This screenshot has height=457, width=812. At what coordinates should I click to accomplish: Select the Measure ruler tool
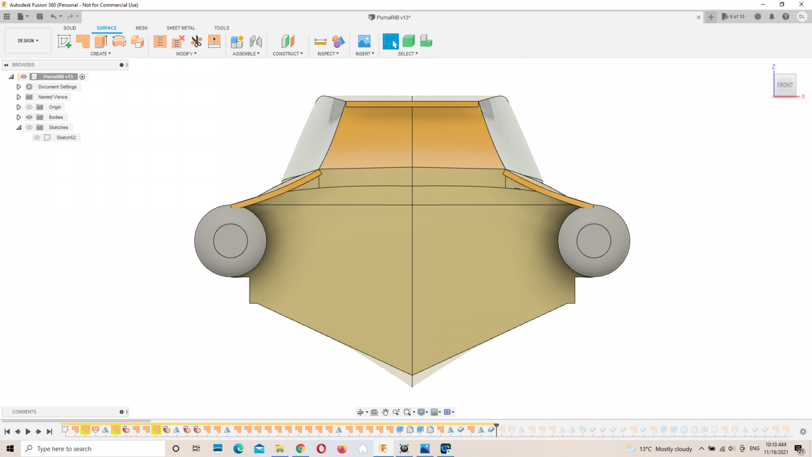click(321, 41)
